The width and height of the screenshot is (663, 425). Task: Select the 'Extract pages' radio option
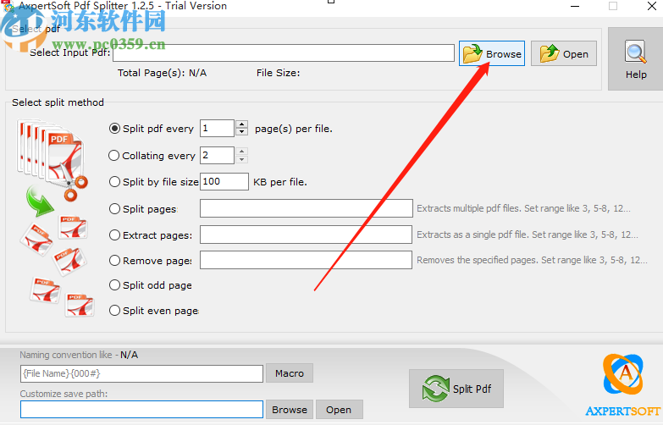pos(114,235)
